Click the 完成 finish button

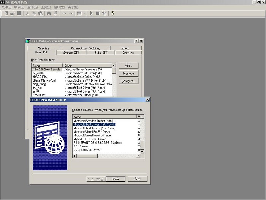tap(116, 179)
